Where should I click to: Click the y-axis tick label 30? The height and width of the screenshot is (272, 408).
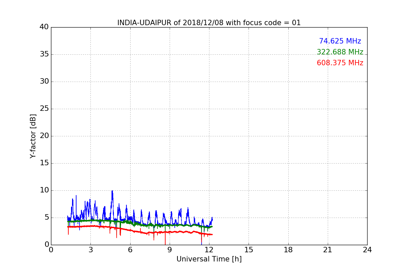click(44, 82)
